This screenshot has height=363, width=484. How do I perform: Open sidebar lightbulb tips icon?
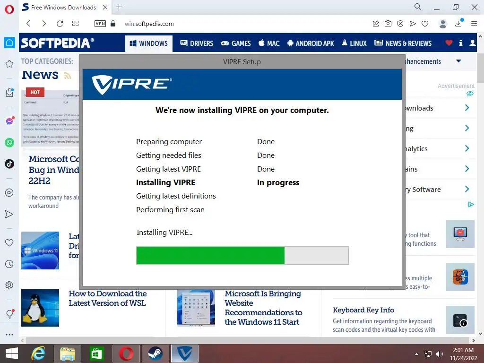click(x=9, y=314)
